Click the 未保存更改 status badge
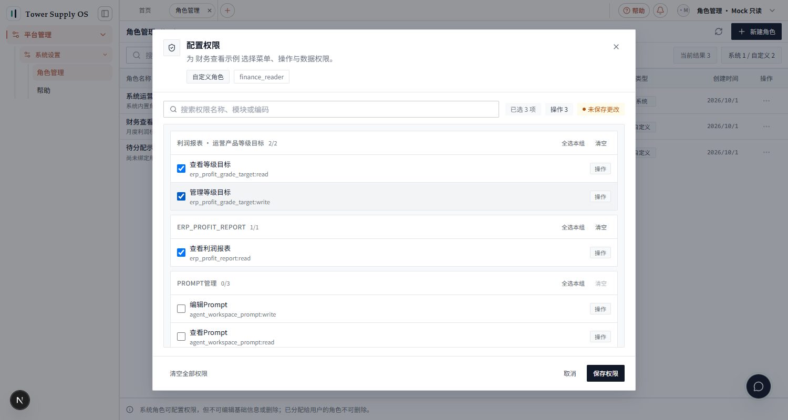This screenshot has height=420, width=788. pyautogui.click(x=600, y=109)
